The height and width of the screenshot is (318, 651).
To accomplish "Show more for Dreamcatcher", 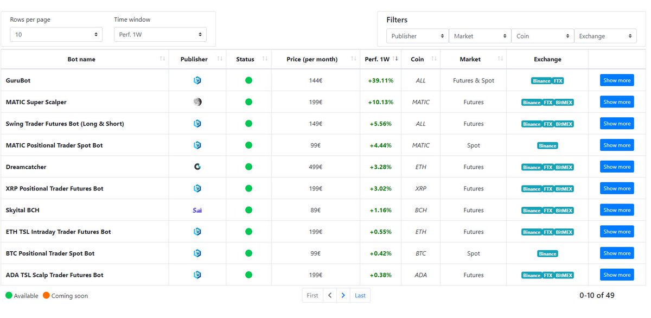I will coord(617,167).
